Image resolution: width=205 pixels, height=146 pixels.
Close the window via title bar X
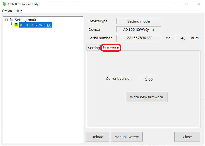(x=199, y=4)
